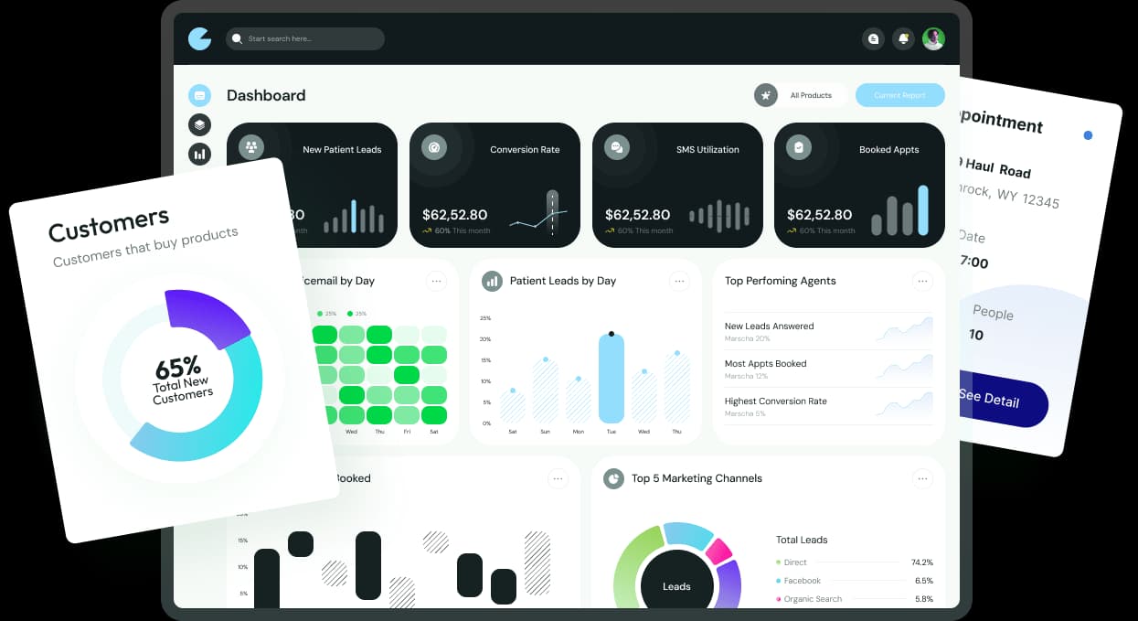The image size is (1138, 621).
Task: Open the user profile avatar
Action: 933,38
